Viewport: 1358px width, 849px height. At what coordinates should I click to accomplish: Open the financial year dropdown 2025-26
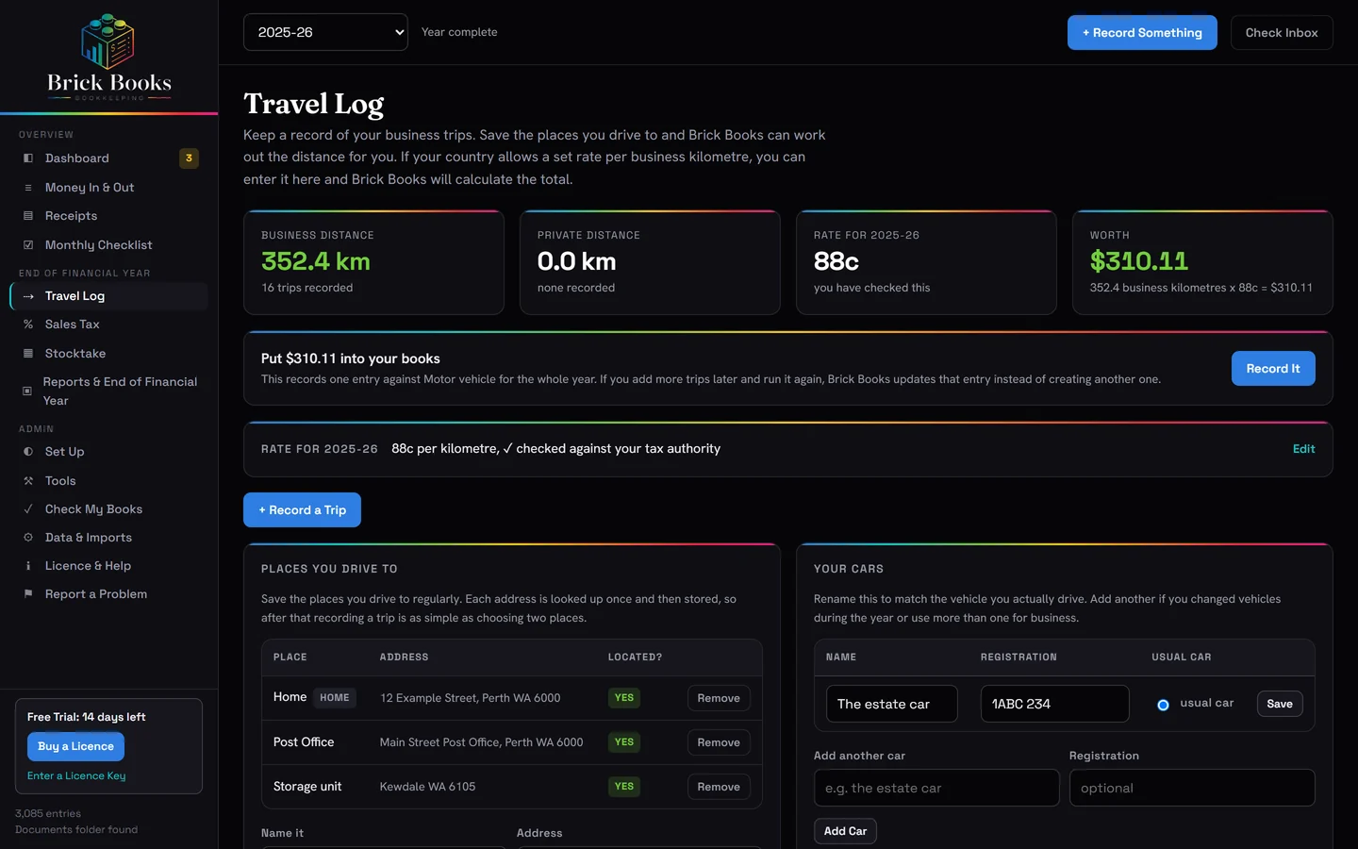pos(325,32)
